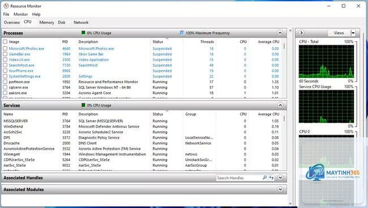Switch to the Memory tab
The height and width of the screenshot is (208, 368).
(46, 23)
